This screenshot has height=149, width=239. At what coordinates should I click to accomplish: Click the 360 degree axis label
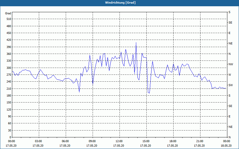pyautogui.click(x=9, y=54)
